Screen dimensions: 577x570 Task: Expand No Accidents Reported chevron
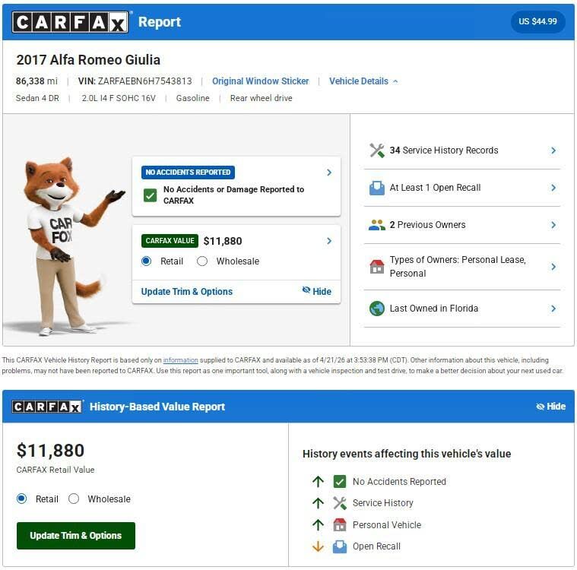click(329, 173)
